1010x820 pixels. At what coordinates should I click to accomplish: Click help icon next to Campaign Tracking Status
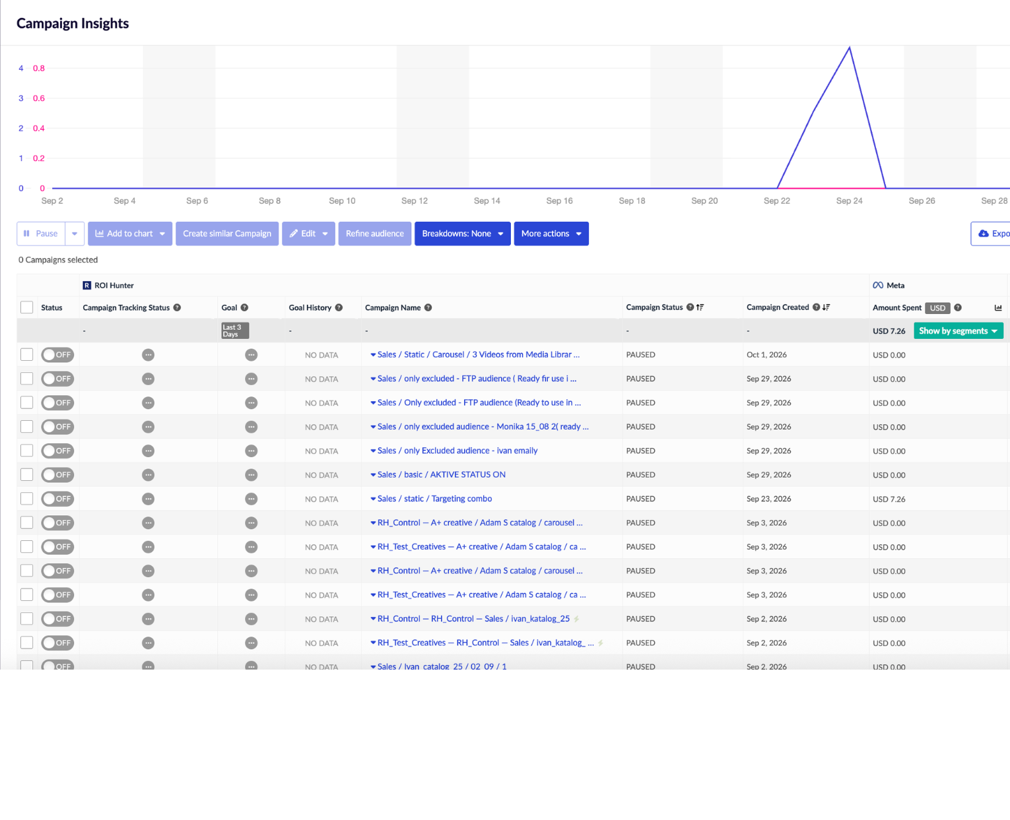(x=177, y=307)
